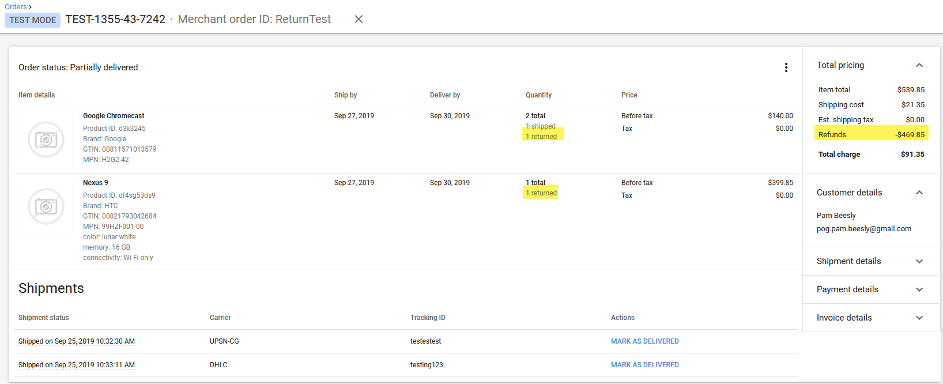Expand the Invoice details section
This screenshot has width=943, height=384.
(x=919, y=318)
